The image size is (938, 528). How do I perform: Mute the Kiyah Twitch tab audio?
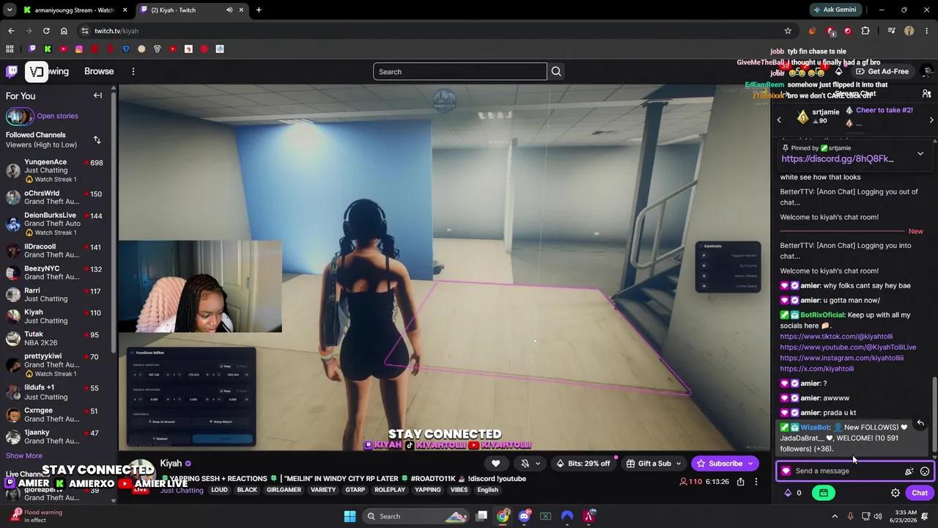click(x=229, y=10)
